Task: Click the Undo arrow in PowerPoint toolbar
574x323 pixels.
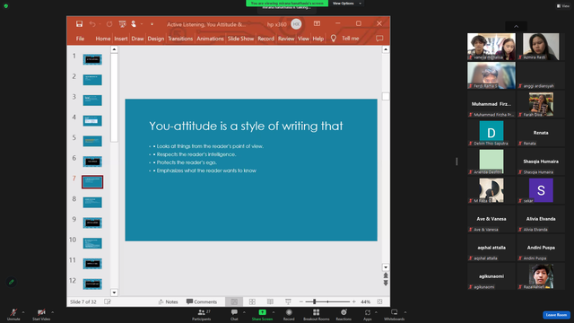Action: click(92, 24)
